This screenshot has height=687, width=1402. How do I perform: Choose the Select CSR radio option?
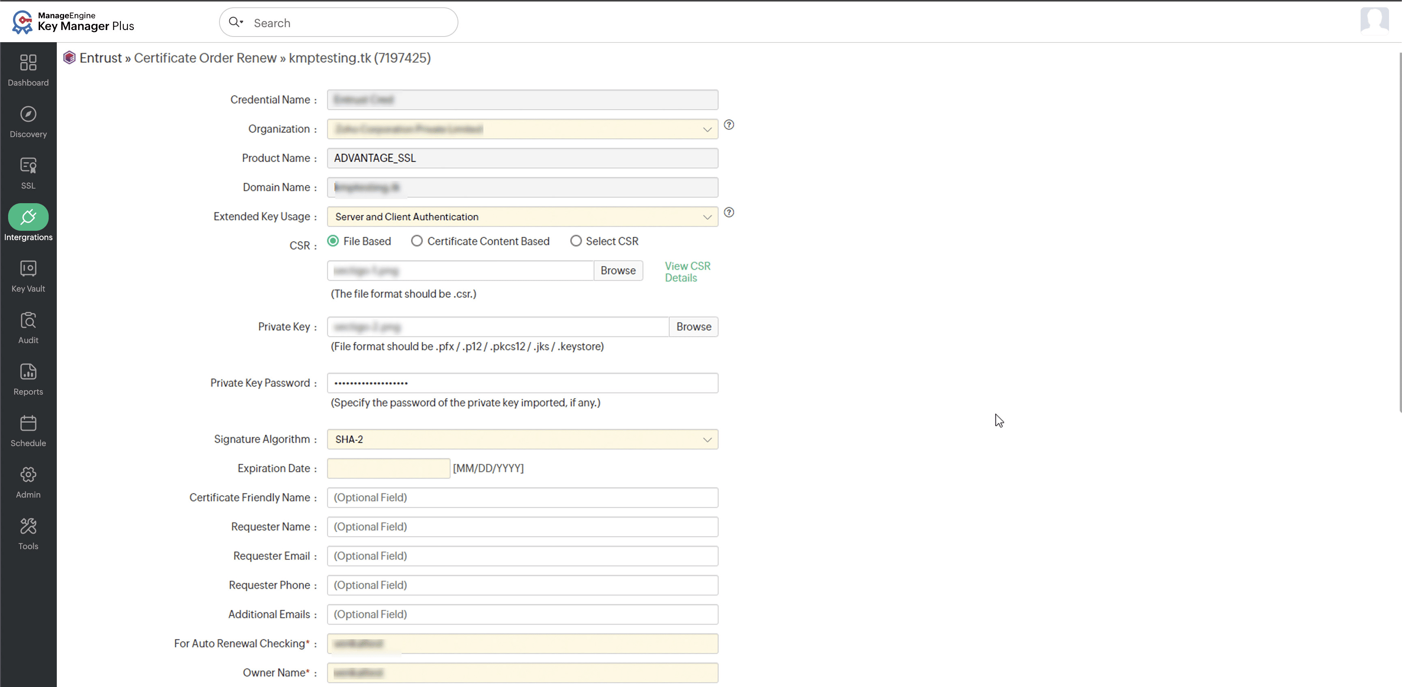click(x=576, y=241)
